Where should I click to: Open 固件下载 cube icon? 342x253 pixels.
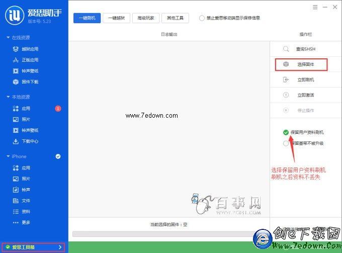click(16, 82)
